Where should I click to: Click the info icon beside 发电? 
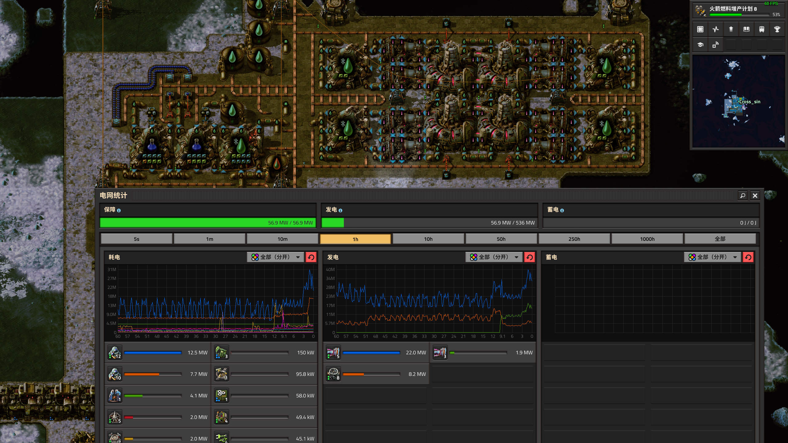pos(340,210)
